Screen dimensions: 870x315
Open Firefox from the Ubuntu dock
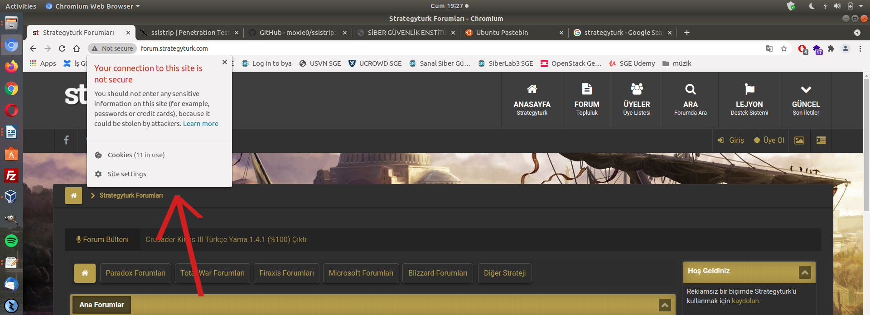coord(11,67)
